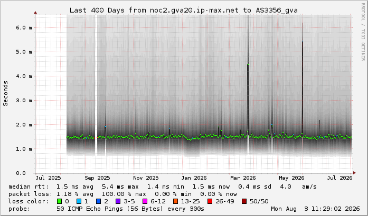Click the '5.4 ms max' median rtt value
This screenshot has height=216, width=368.
(120, 186)
